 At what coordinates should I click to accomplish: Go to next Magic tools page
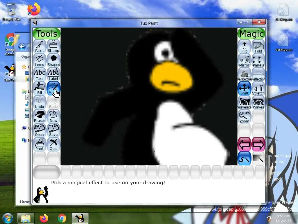258,144
